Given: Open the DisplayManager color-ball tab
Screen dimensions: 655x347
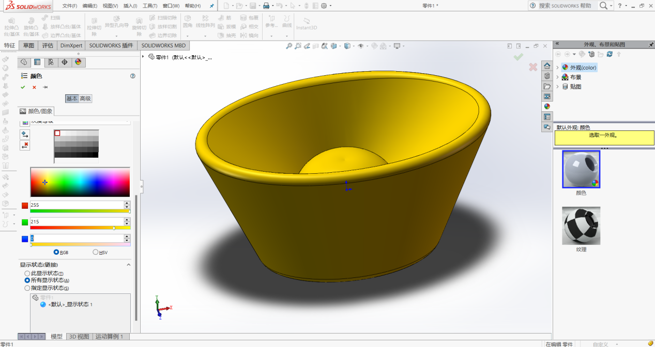Looking at the screenshot, I should (x=78, y=62).
